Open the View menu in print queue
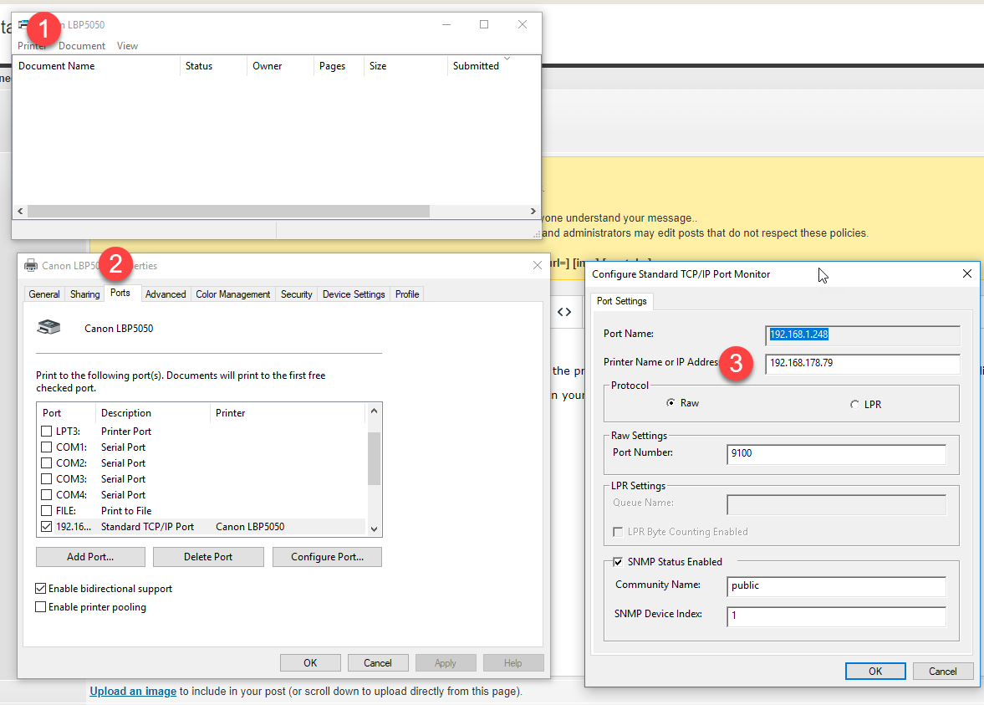984x705 pixels. click(x=127, y=46)
